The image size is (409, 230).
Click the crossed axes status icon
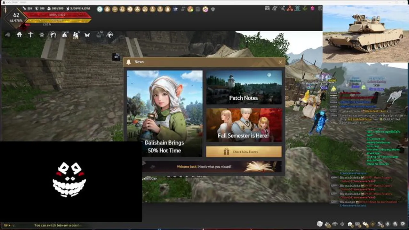[x=175, y=9]
